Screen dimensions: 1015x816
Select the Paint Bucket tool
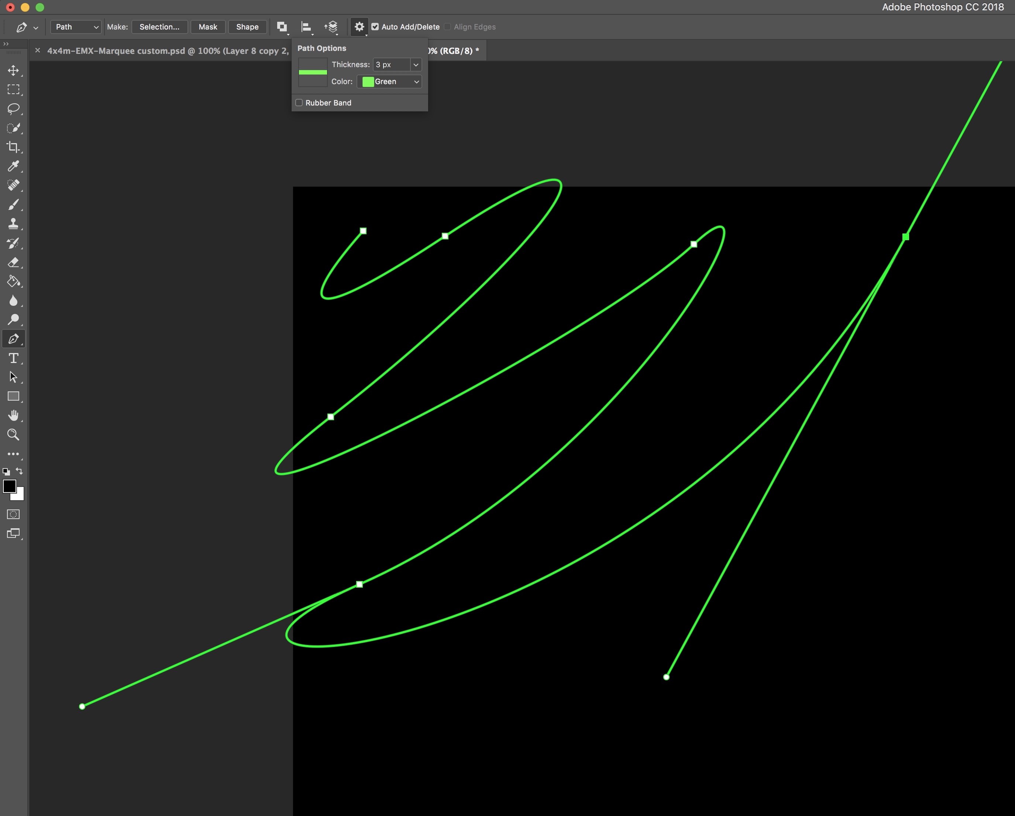click(13, 281)
